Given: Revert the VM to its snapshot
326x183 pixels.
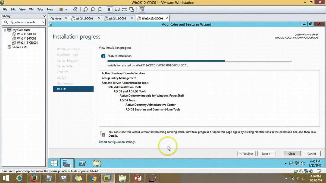Looking at the screenshot, I should pyautogui.click(x=93, y=9).
